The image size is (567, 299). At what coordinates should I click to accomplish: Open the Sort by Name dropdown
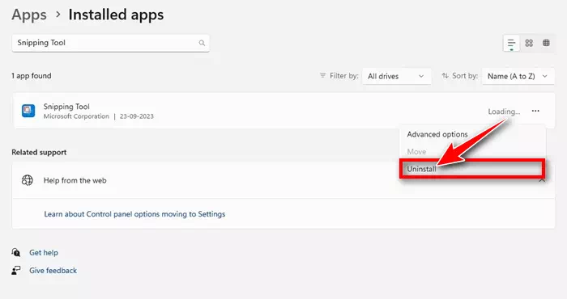click(x=518, y=76)
